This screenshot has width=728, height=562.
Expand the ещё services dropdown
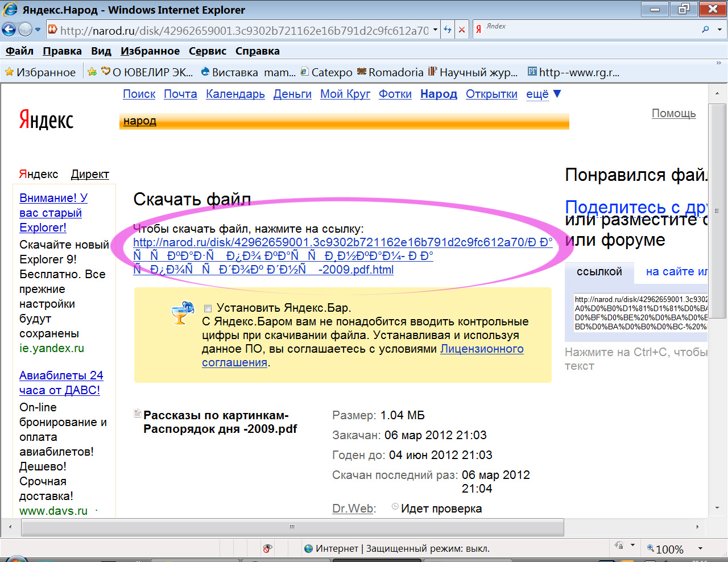(x=544, y=94)
